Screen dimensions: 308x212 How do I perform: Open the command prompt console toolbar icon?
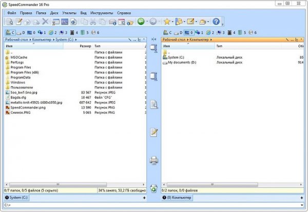65,22
